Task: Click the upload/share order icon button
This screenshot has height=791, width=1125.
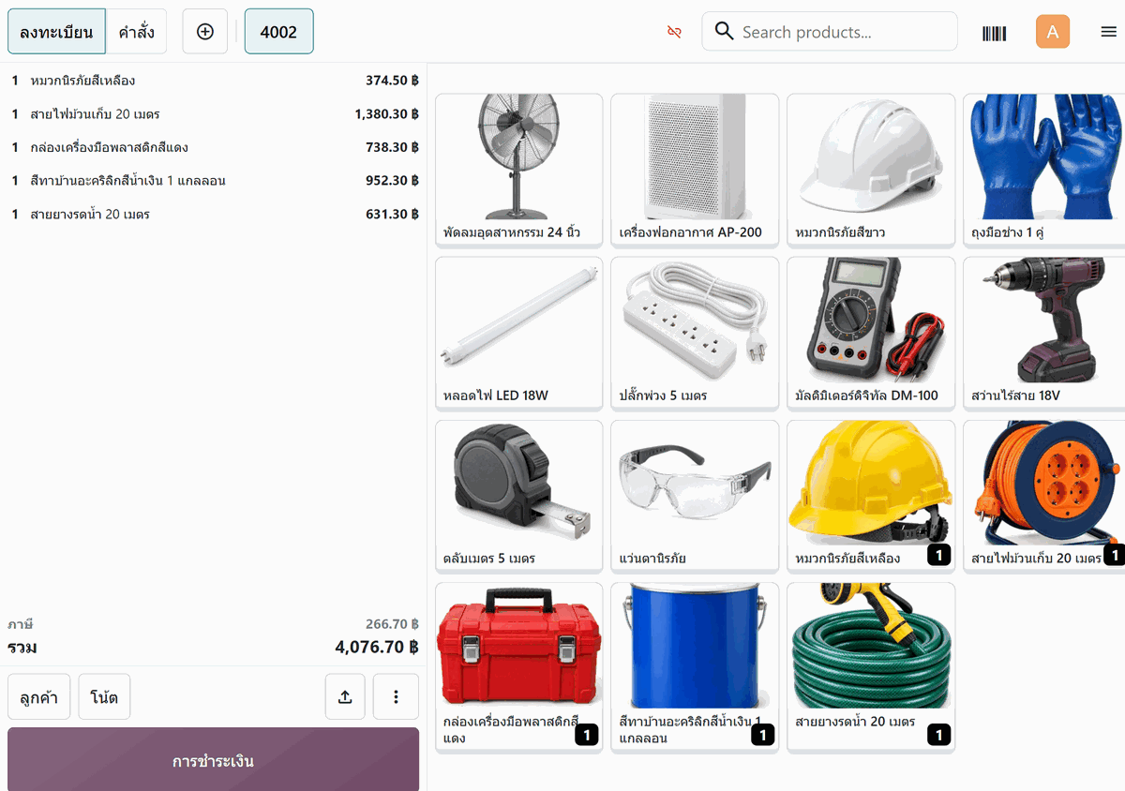Action: [x=345, y=696]
